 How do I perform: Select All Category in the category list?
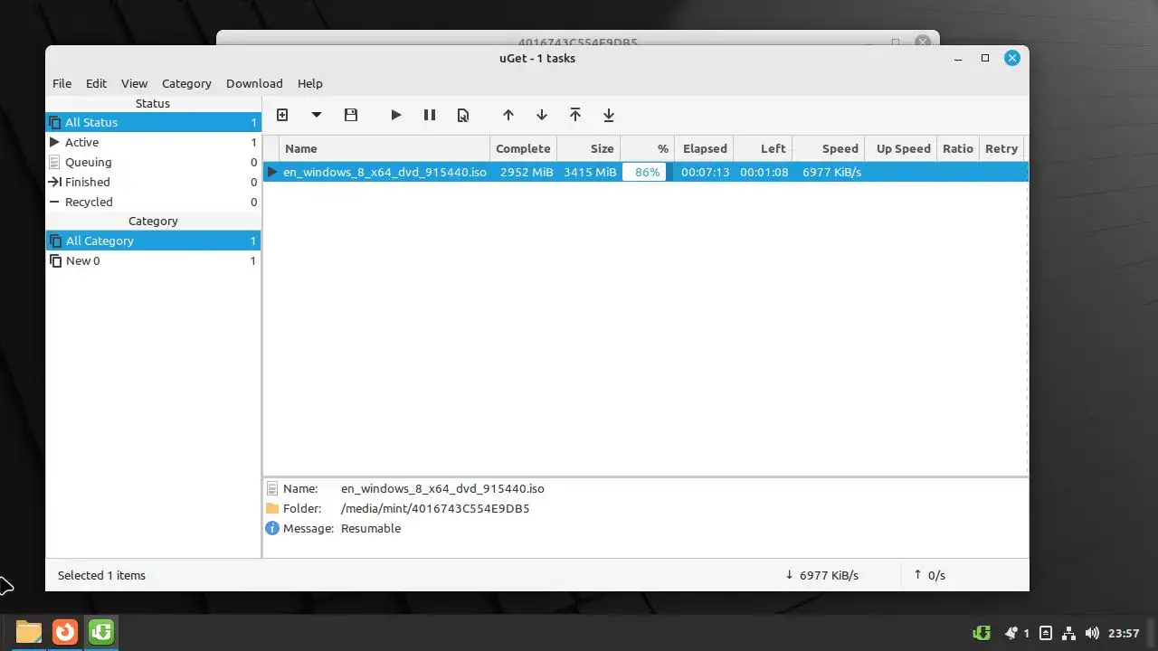[x=153, y=241]
